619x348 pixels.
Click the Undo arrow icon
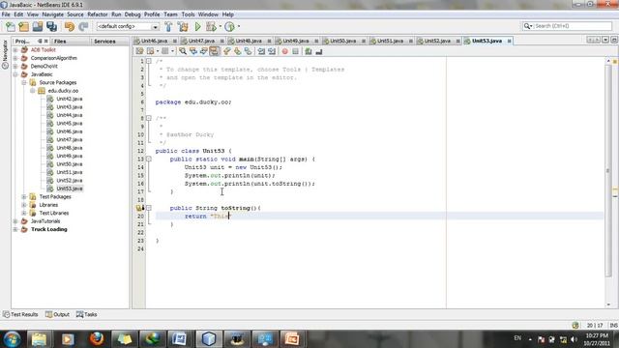tap(70, 26)
